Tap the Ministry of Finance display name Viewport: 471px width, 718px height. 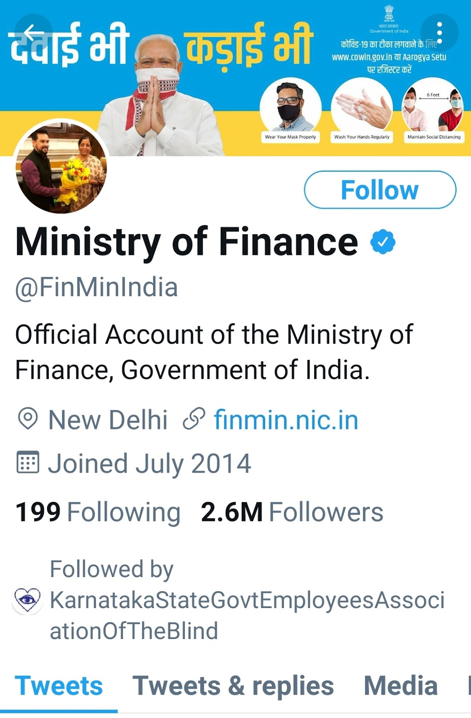click(187, 242)
